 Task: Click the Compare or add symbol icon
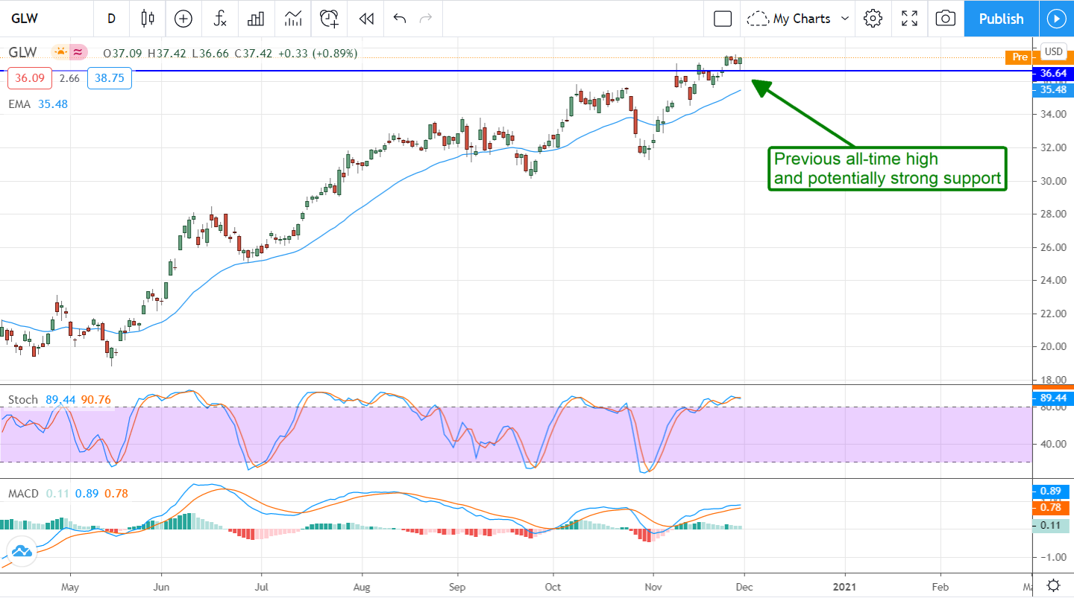[183, 19]
